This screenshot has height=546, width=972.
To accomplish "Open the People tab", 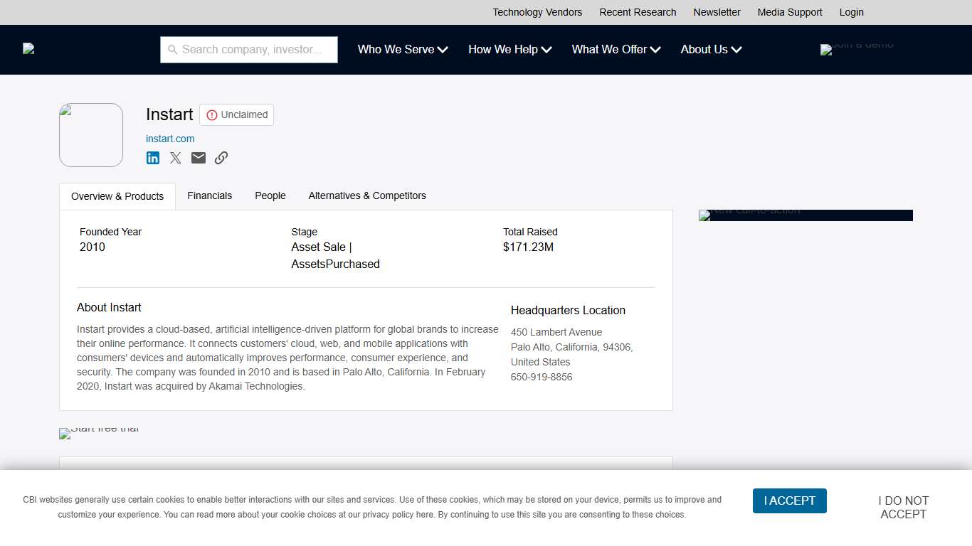I will coord(270,196).
